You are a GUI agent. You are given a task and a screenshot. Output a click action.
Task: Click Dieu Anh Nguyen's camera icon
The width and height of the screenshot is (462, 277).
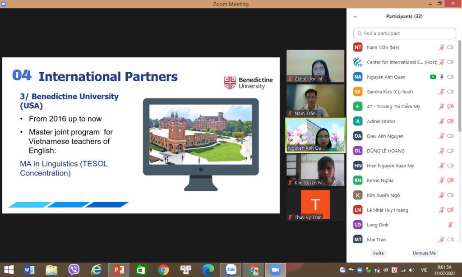click(x=450, y=136)
